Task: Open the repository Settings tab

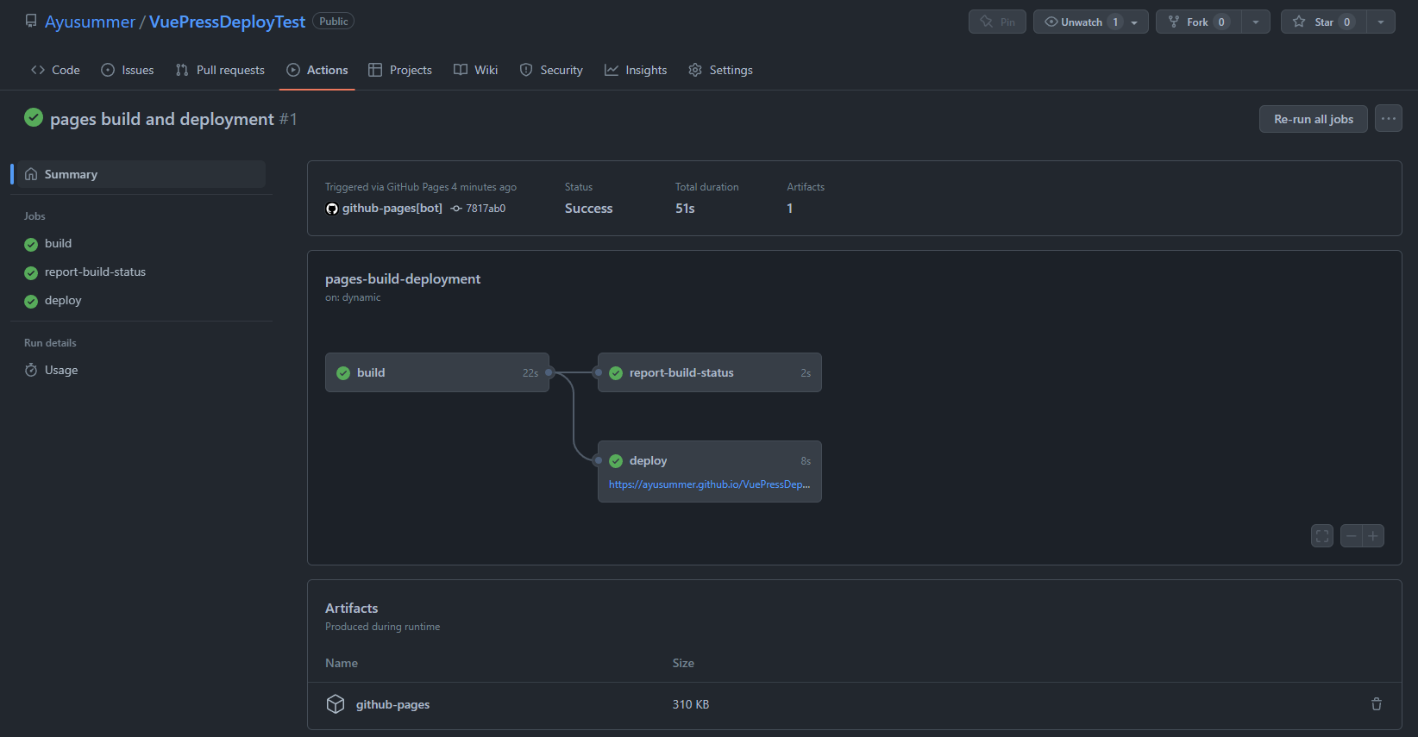Action: (720, 70)
